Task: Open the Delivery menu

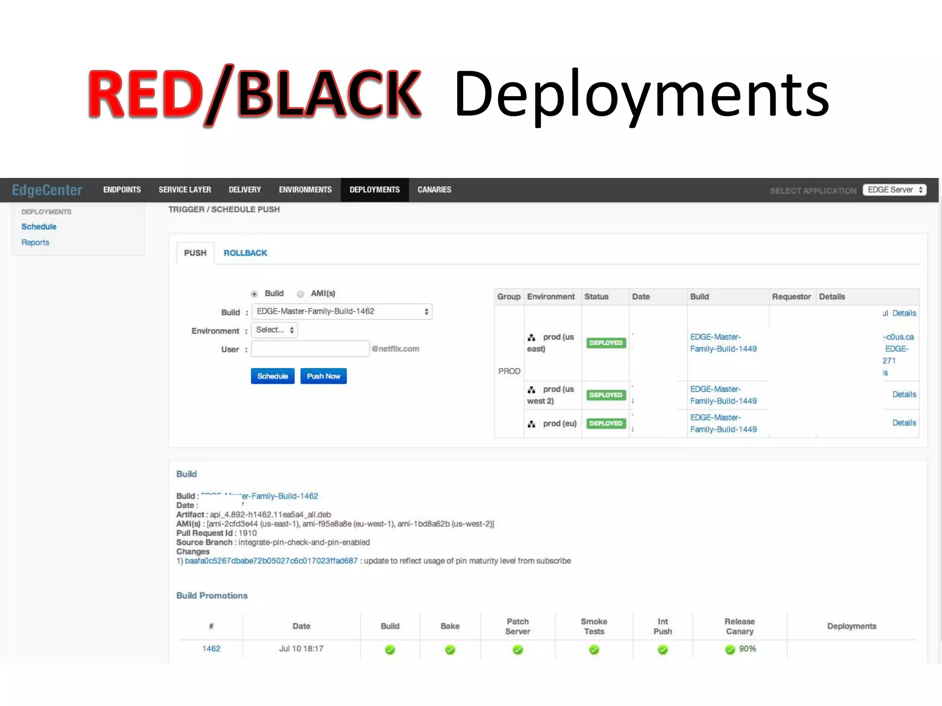Action: point(245,190)
